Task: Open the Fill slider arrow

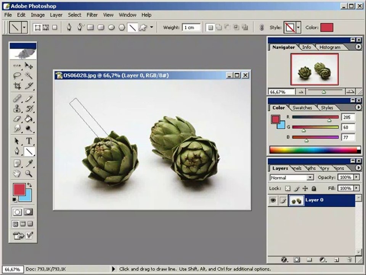Action: [x=356, y=188]
